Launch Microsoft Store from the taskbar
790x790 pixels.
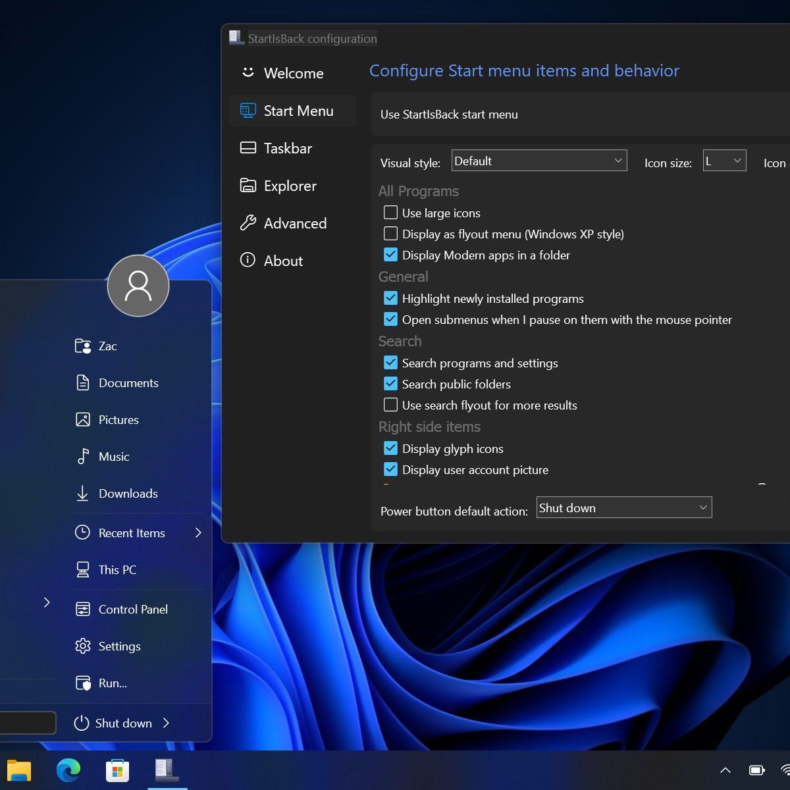117,770
